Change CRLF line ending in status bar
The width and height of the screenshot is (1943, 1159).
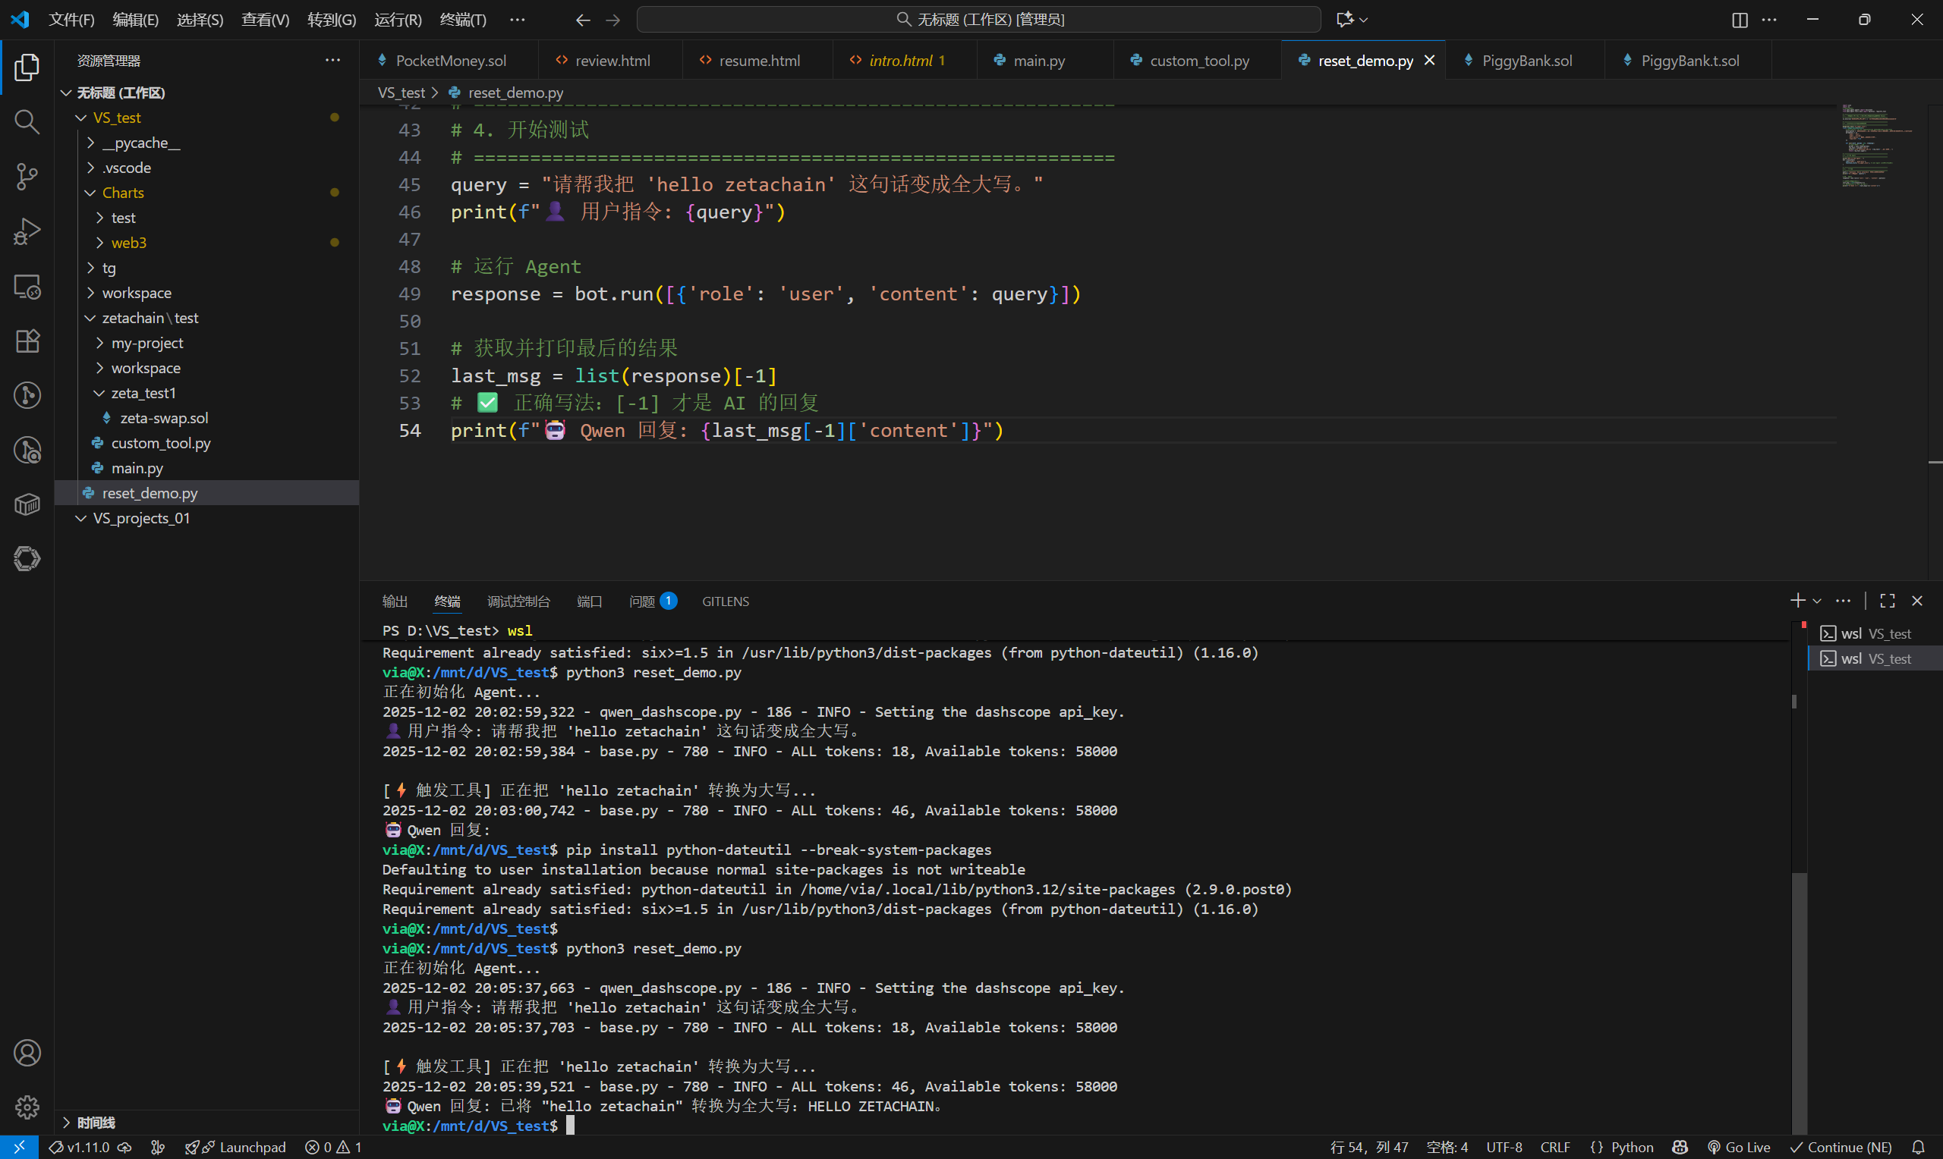click(x=1554, y=1148)
